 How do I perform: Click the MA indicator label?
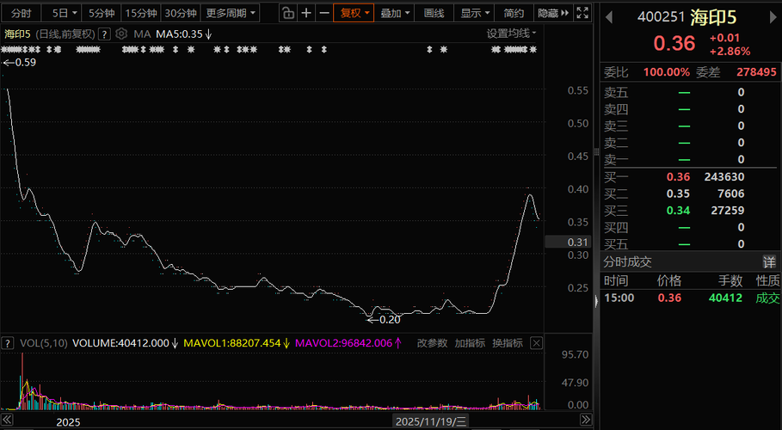[142, 34]
